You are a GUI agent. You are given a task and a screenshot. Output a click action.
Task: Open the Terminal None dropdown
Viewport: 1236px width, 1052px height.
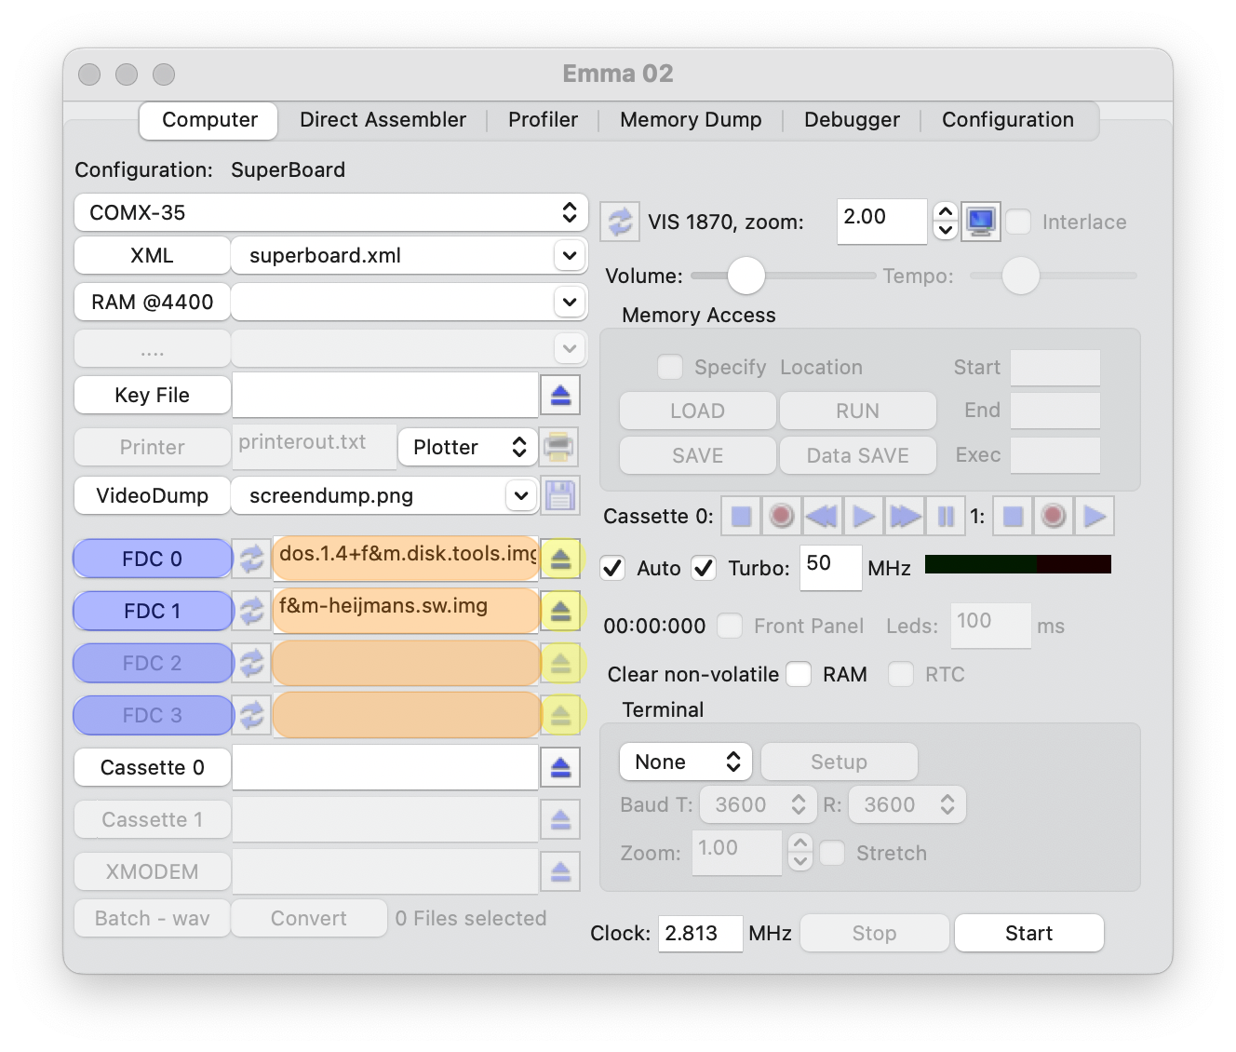coord(686,762)
